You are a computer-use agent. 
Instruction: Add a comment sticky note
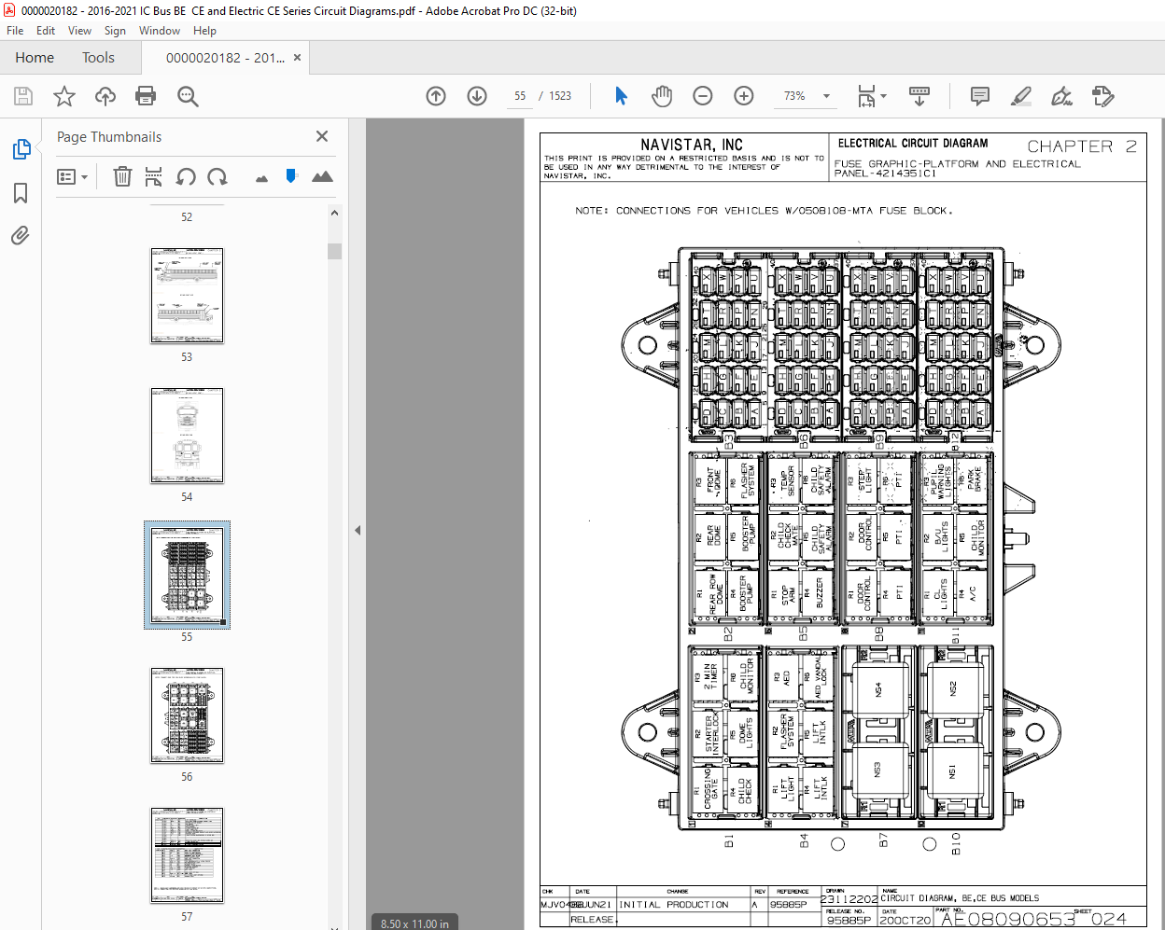(x=980, y=96)
